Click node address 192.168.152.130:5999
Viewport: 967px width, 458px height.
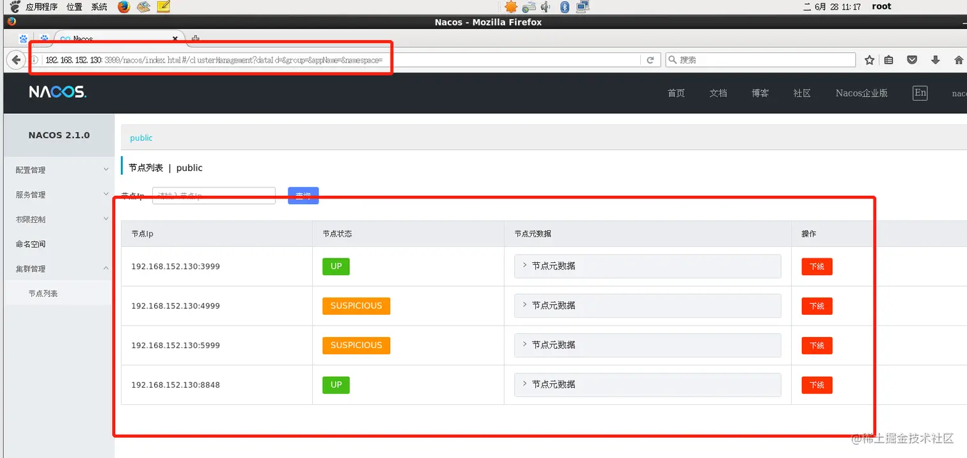point(175,345)
